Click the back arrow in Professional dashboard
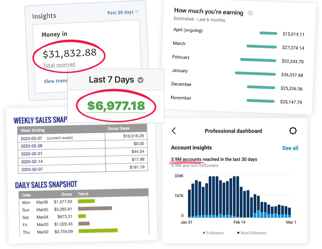Viewport: 322px width, 249px height. tap(174, 131)
